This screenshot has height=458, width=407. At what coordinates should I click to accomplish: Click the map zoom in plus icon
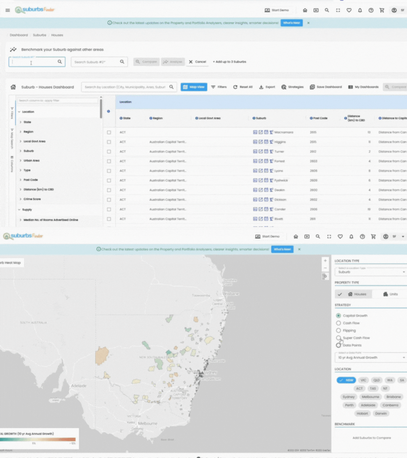325,261
